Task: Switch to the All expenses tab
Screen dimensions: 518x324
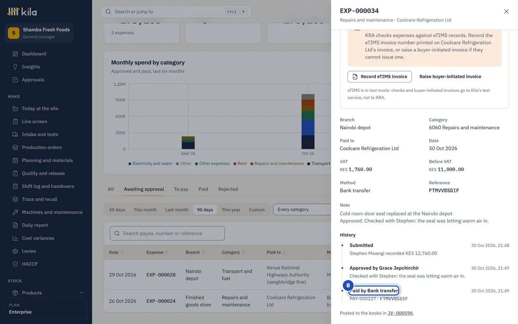Action: (111, 189)
